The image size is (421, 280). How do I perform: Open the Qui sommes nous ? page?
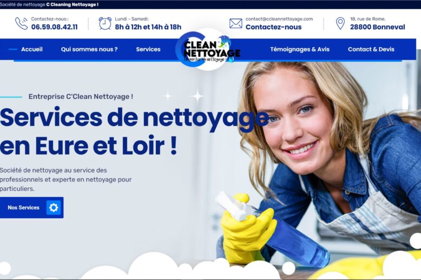[89, 49]
